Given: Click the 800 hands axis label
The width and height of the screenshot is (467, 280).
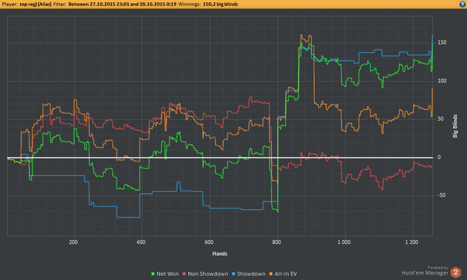Looking at the screenshot, I should pyautogui.click(x=277, y=242).
